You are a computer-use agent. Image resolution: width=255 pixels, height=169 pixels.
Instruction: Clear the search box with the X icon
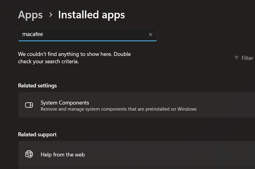(150, 35)
